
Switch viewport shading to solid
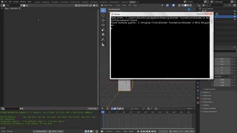coord(185,6)
